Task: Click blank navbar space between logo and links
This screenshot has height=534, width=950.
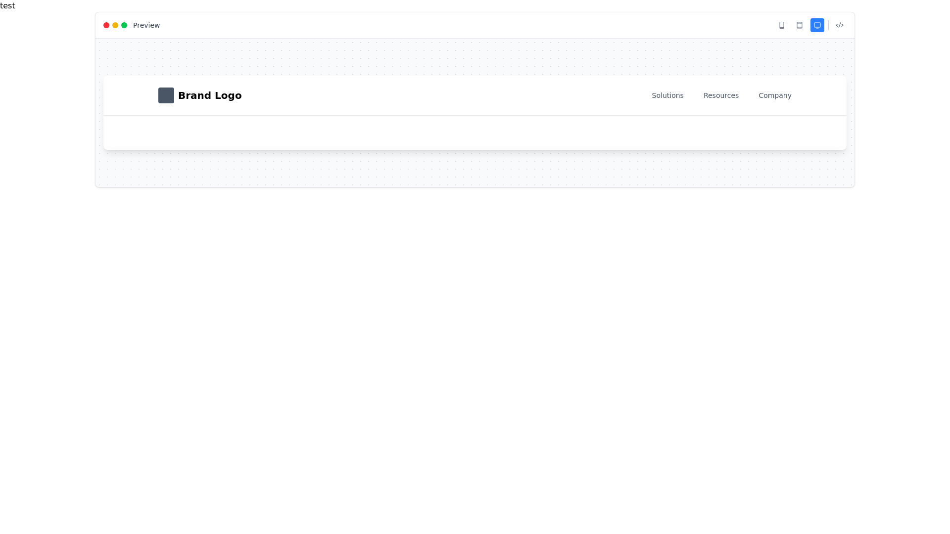Action: 445,95
